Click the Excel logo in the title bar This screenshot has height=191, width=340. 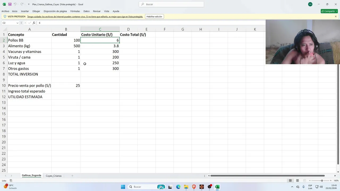4,4
